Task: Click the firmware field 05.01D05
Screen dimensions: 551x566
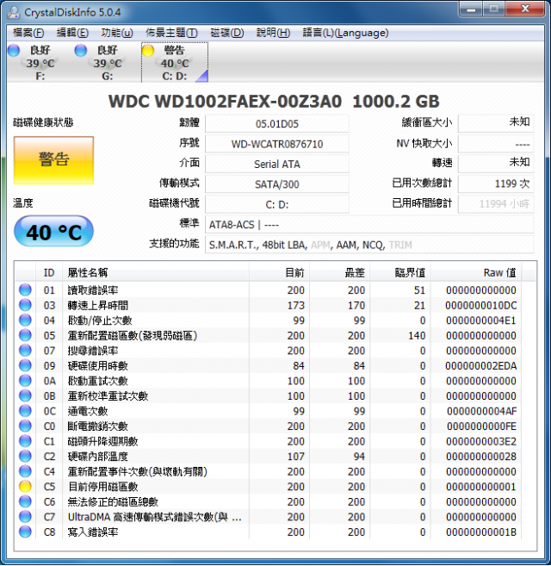Action: (277, 124)
